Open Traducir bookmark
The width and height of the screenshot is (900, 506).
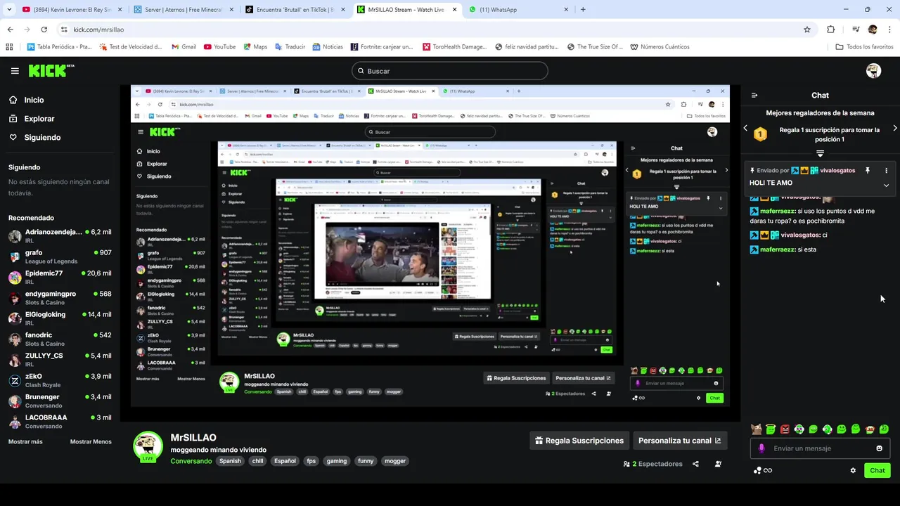click(290, 47)
